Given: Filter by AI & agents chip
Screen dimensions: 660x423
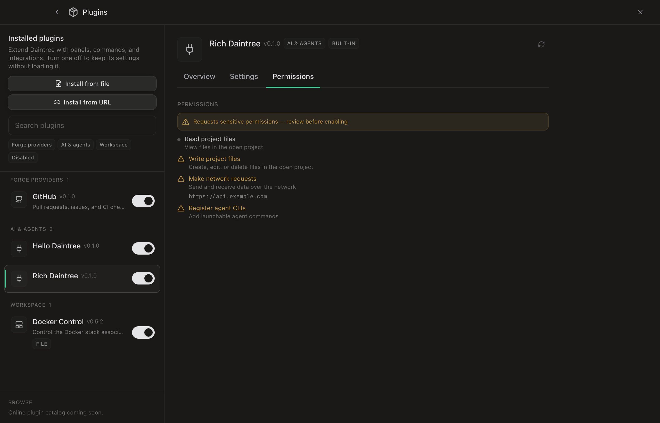Looking at the screenshot, I should click(x=76, y=145).
